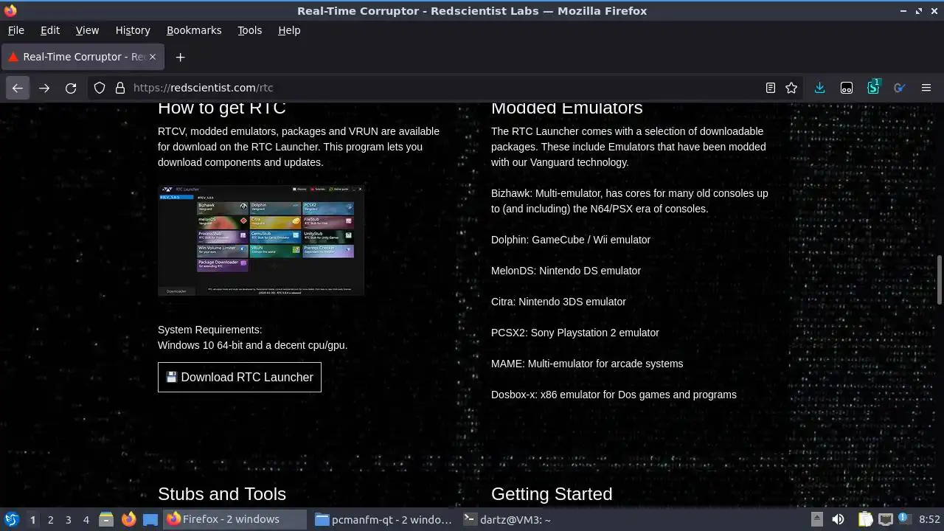The image size is (944, 531).
Task: Click the blue check extension icon
Action: (x=899, y=88)
